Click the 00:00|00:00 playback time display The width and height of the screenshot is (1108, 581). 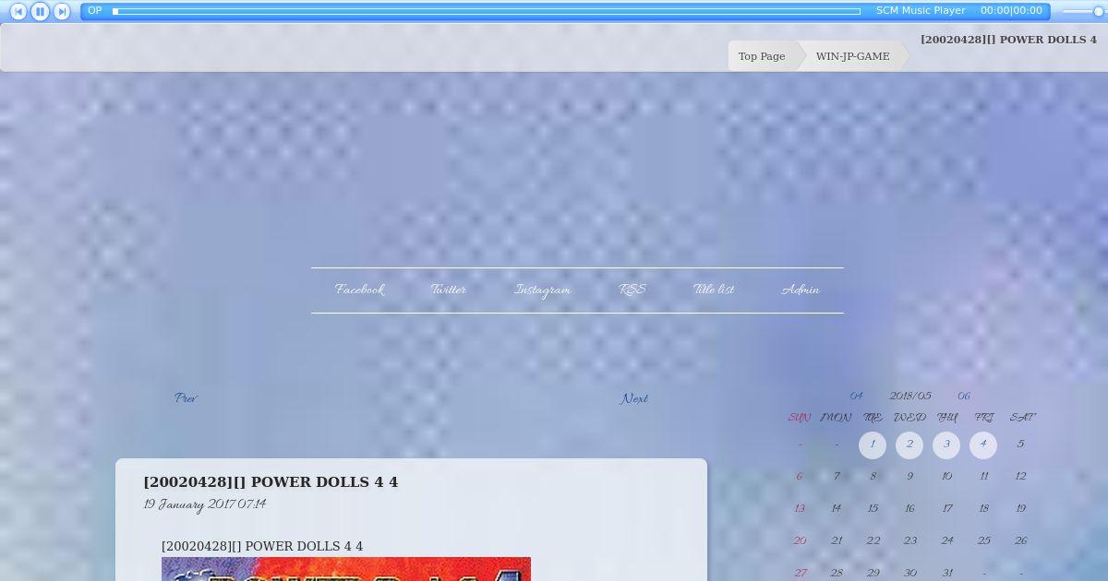point(1011,11)
